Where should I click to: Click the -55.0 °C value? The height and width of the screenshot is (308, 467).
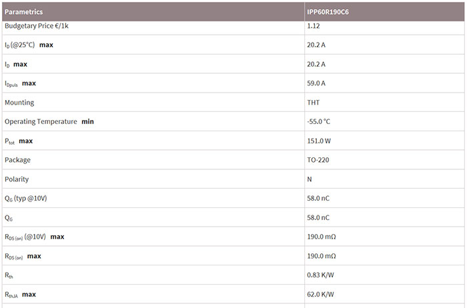coord(319,122)
